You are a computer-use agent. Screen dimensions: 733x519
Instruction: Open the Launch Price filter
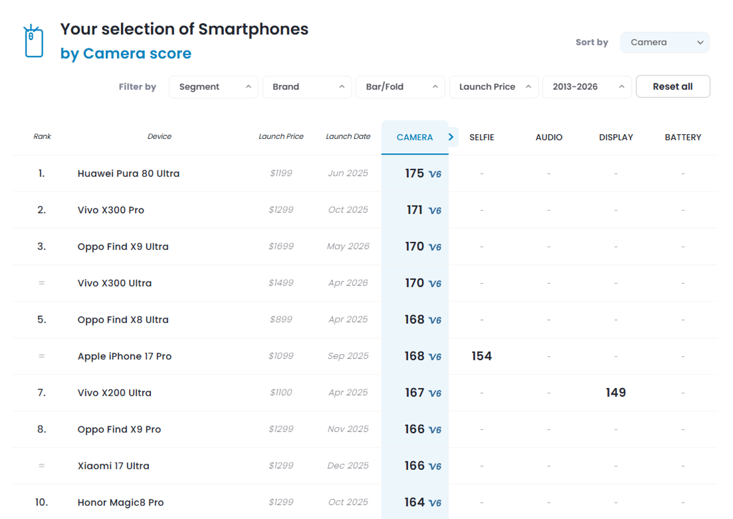494,87
